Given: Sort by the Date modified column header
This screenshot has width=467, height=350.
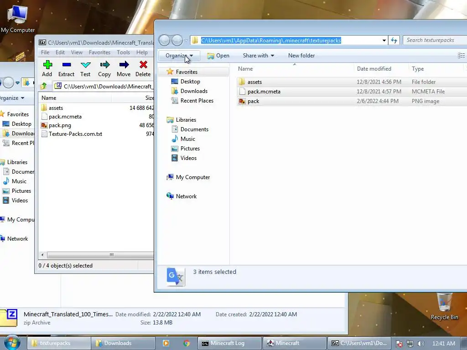Looking at the screenshot, I should tap(381, 69).
